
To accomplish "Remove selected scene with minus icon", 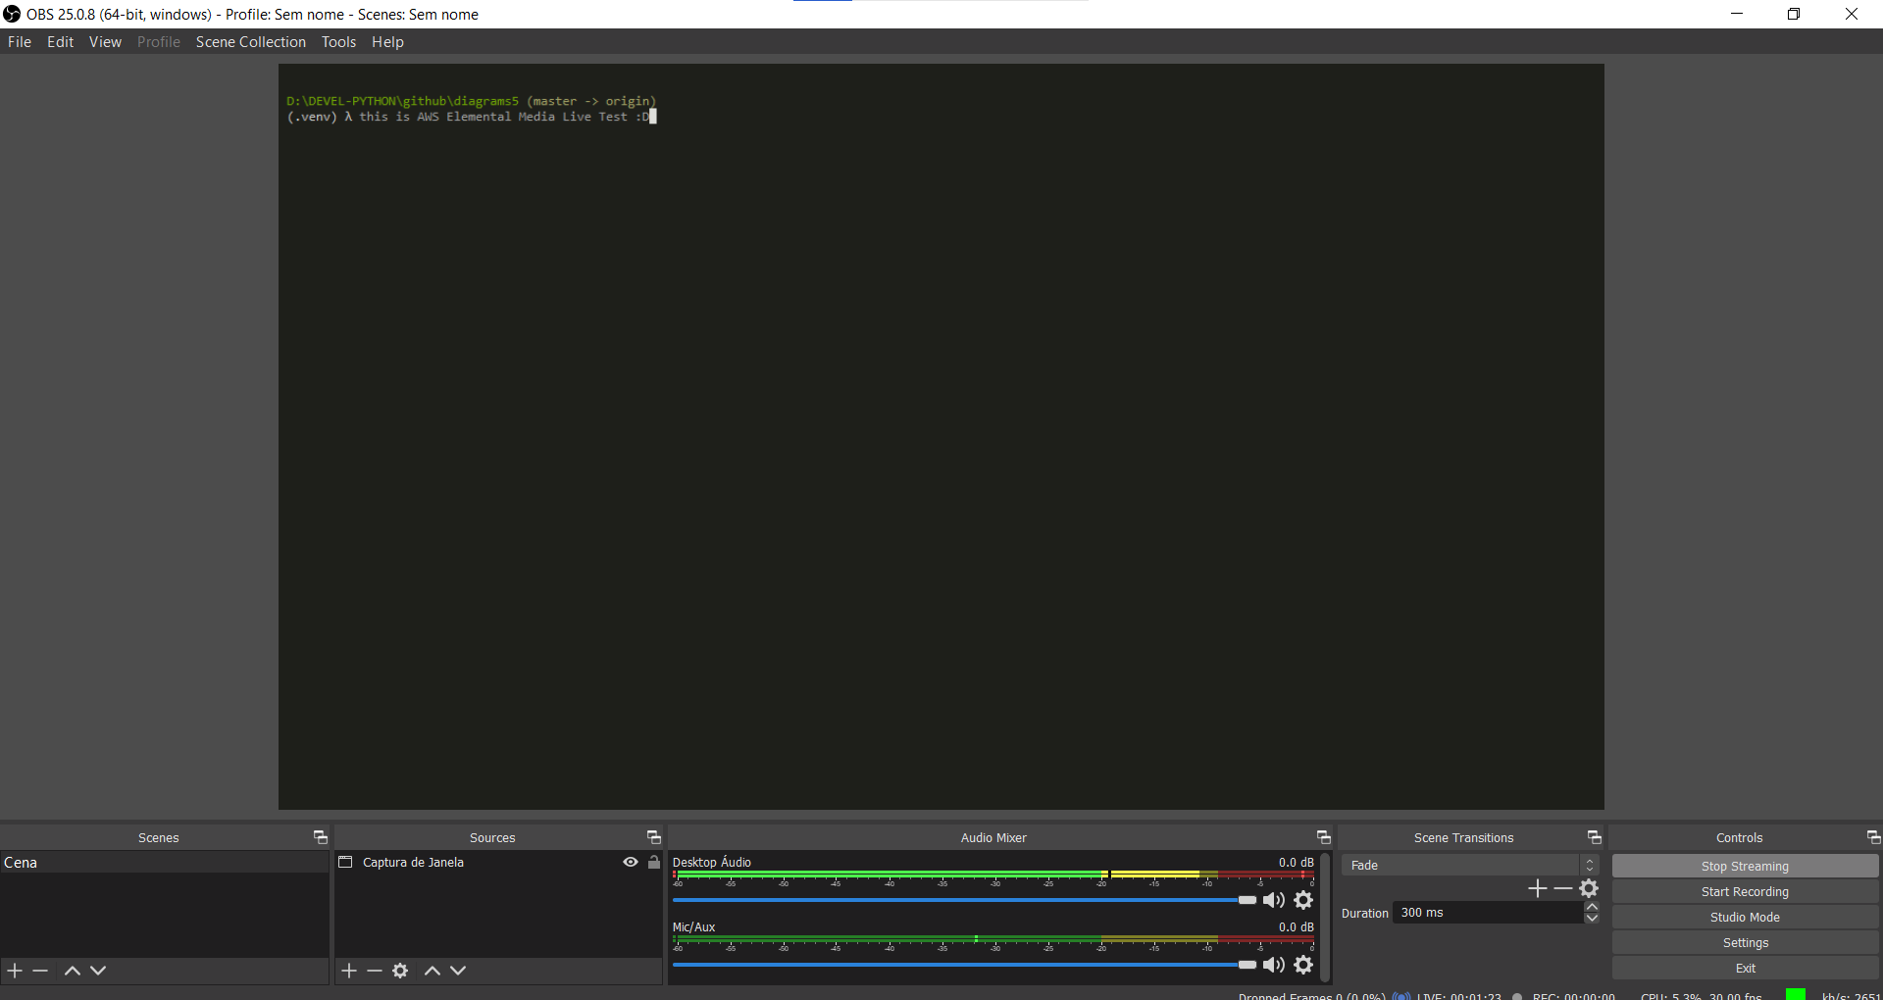I will tap(40, 971).
